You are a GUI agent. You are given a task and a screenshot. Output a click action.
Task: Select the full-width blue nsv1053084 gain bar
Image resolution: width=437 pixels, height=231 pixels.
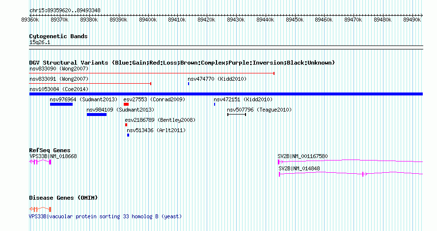(x=226, y=94)
